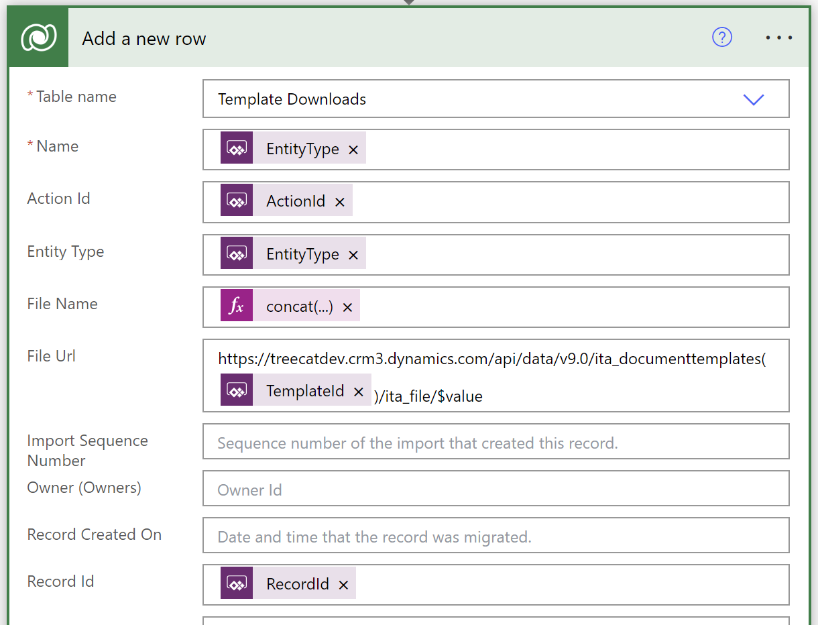Viewport: 818px width, 625px height.
Task: Click the Add a new row action title
Action: [144, 38]
